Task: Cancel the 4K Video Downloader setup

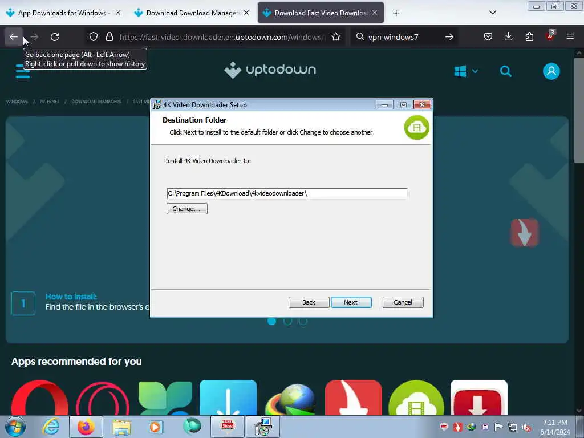Action: point(403,302)
